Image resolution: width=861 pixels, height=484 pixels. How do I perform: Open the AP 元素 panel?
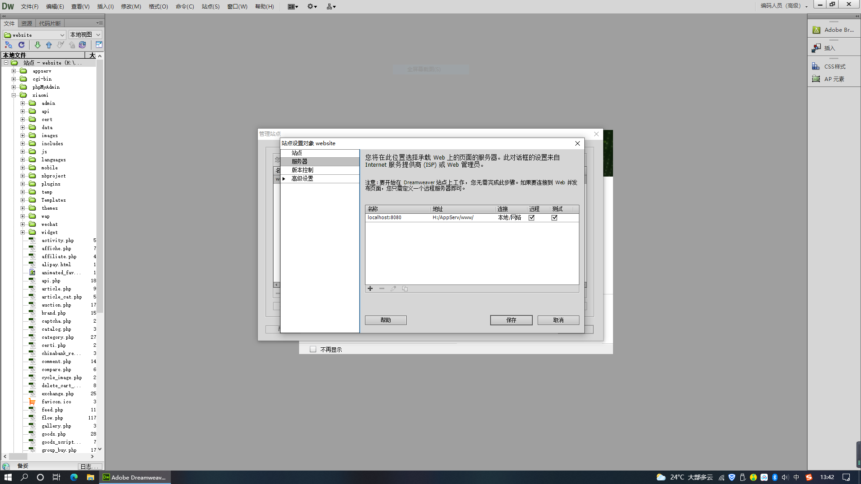(834, 79)
